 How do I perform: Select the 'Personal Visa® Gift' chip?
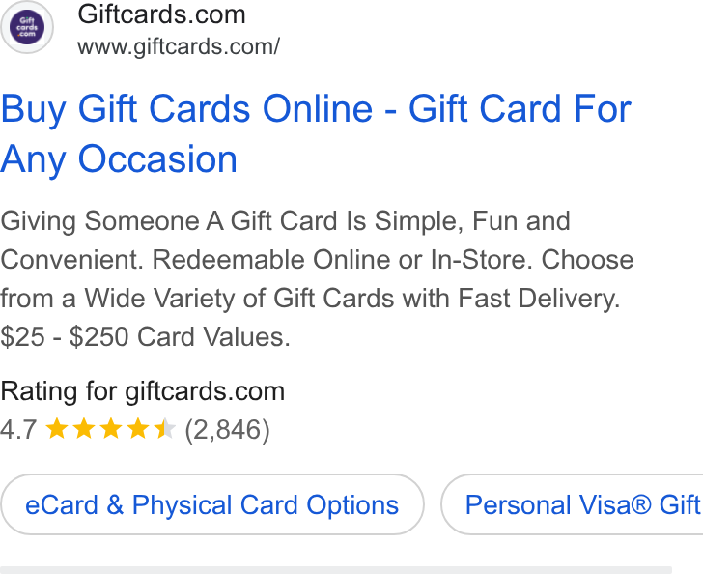click(x=572, y=504)
